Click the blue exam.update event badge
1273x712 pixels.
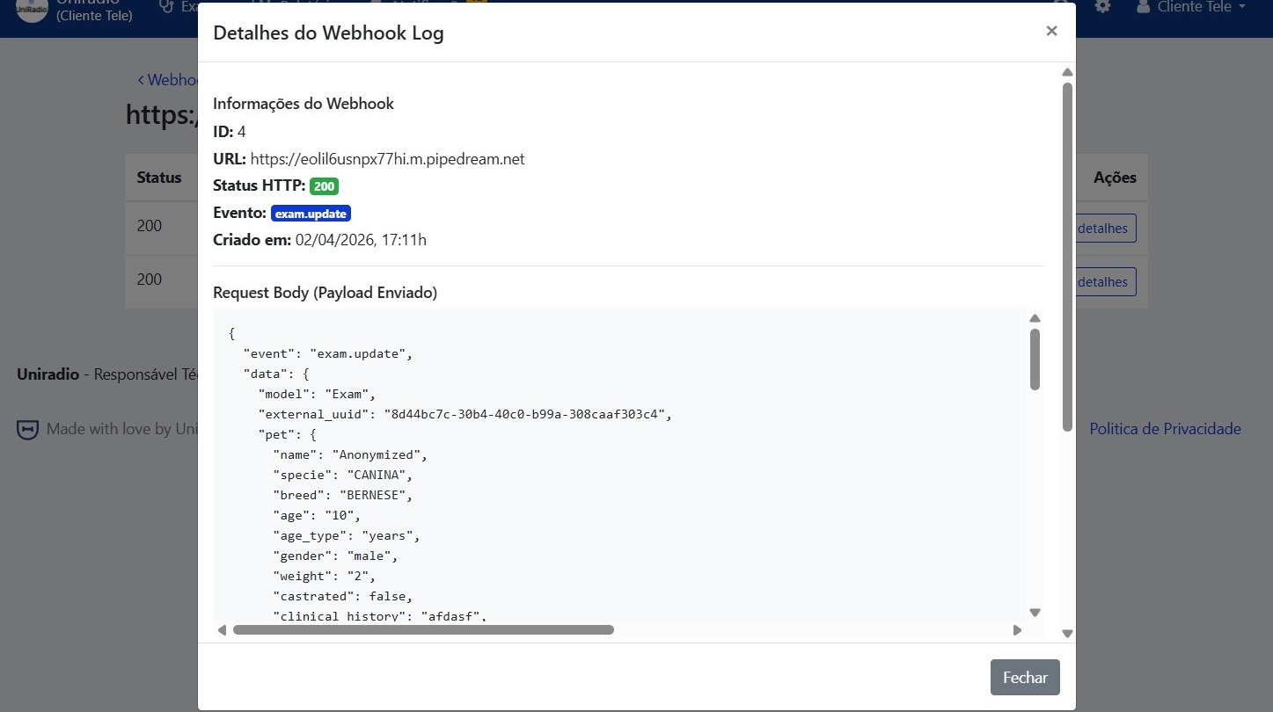(x=311, y=214)
